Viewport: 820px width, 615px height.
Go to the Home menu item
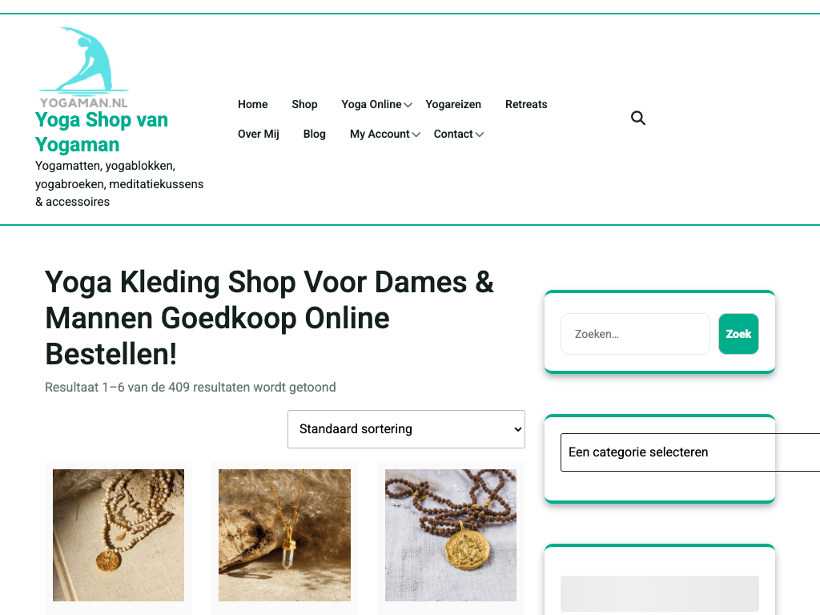click(x=252, y=104)
